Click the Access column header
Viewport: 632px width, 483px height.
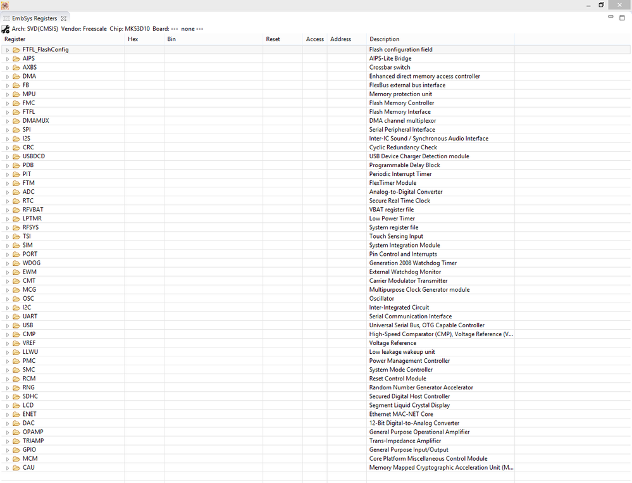coord(315,39)
